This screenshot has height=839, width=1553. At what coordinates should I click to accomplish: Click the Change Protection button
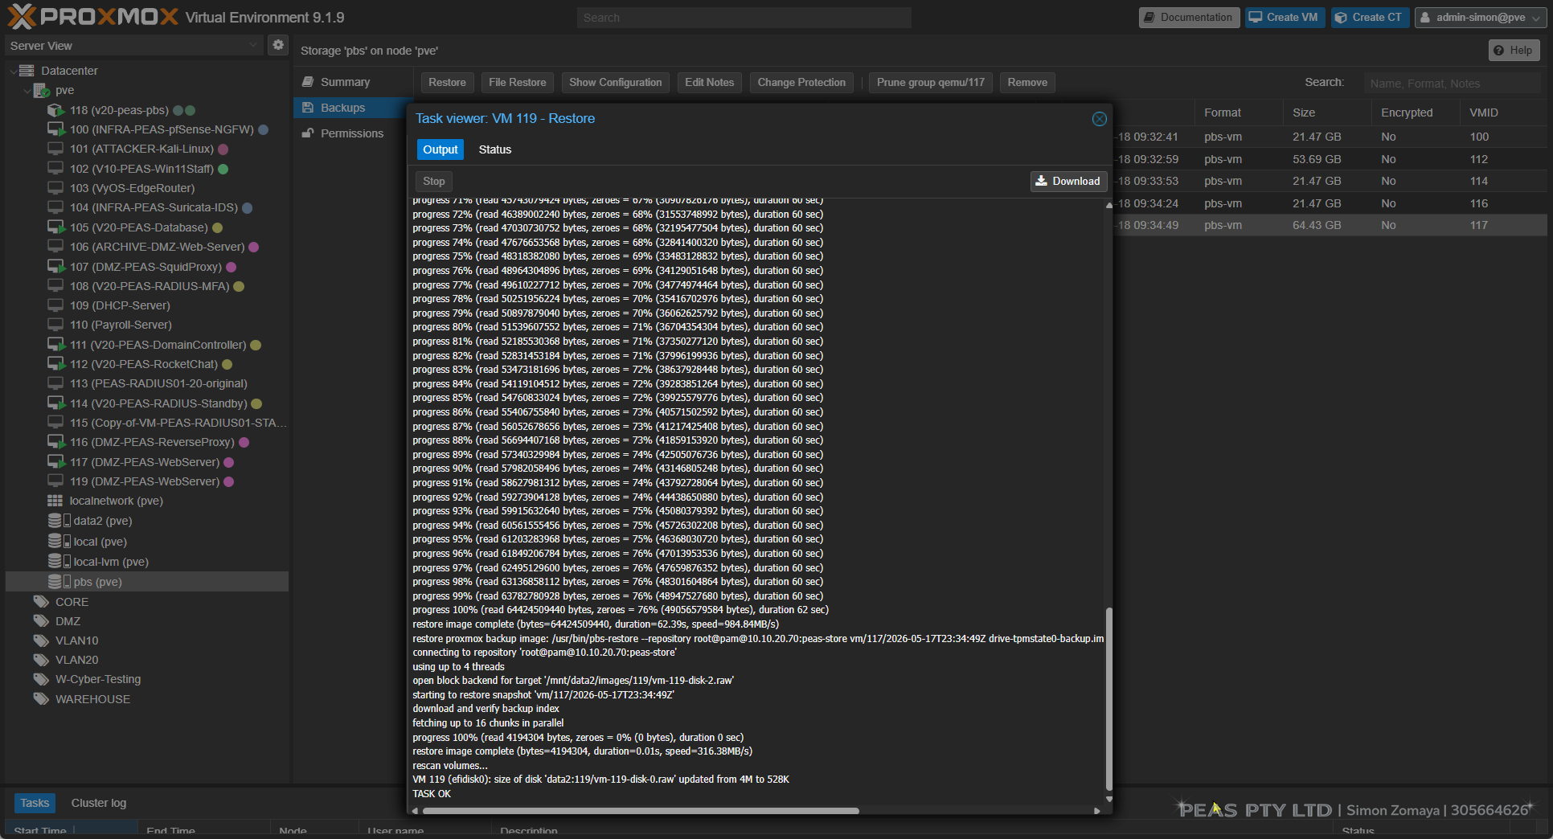point(801,82)
